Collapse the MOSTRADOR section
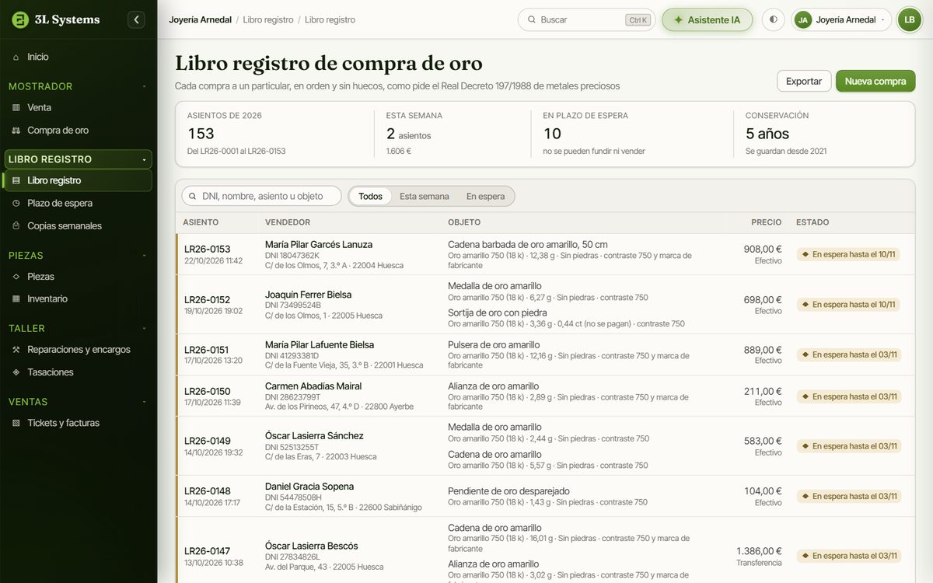 [78, 86]
